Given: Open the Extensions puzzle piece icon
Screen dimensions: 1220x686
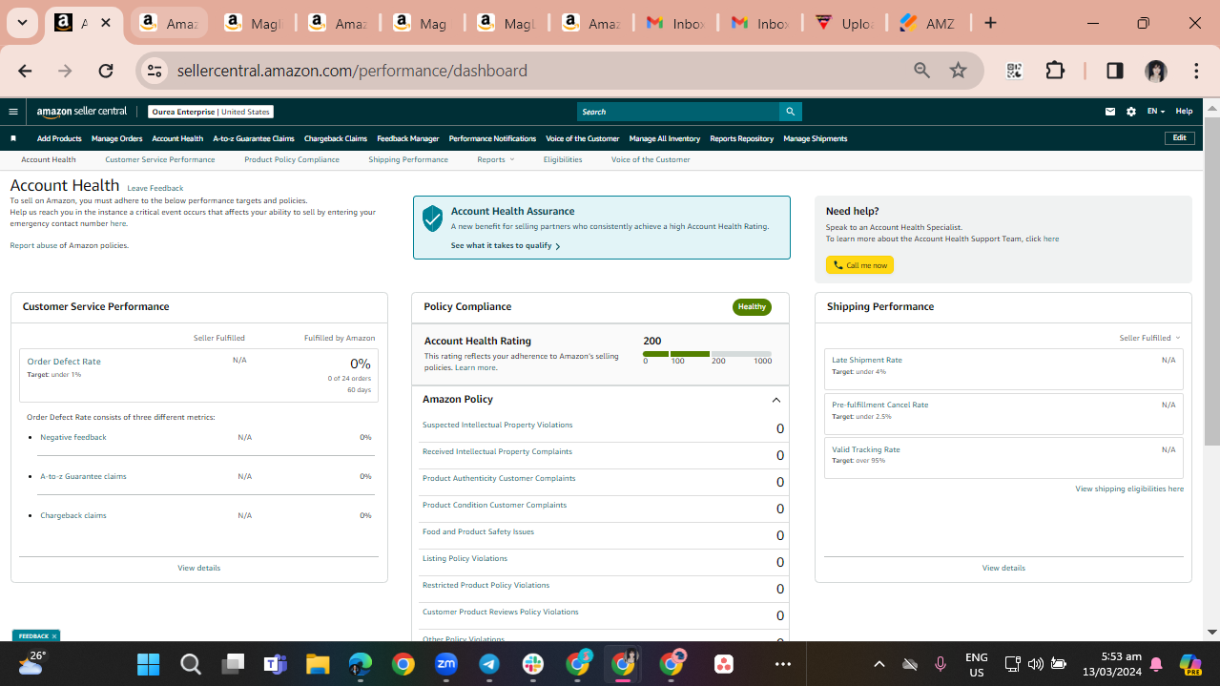Looking at the screenshot, I should [x=1055, y=71].
